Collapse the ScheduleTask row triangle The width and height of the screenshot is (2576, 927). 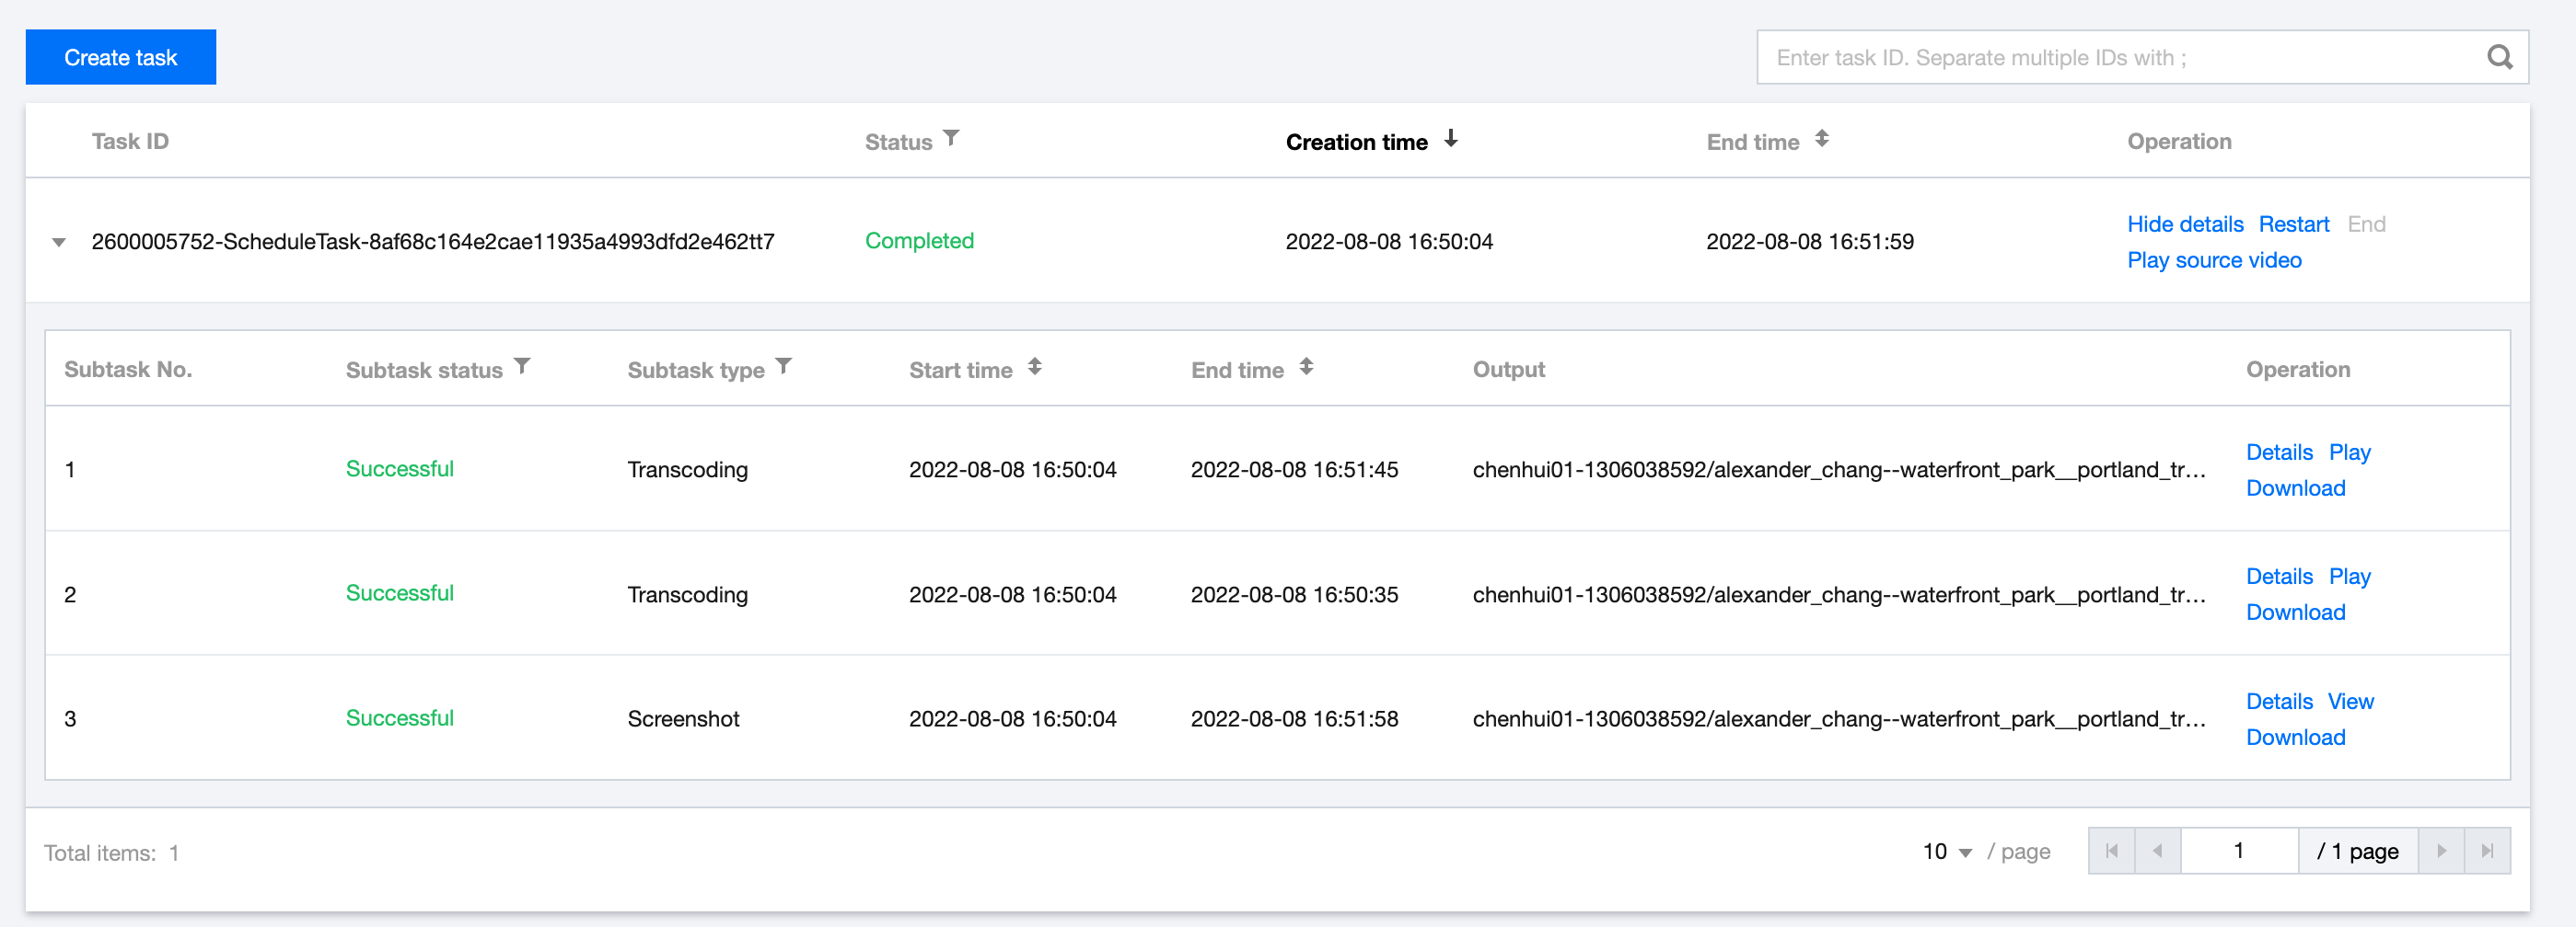(x=59, y=242)
